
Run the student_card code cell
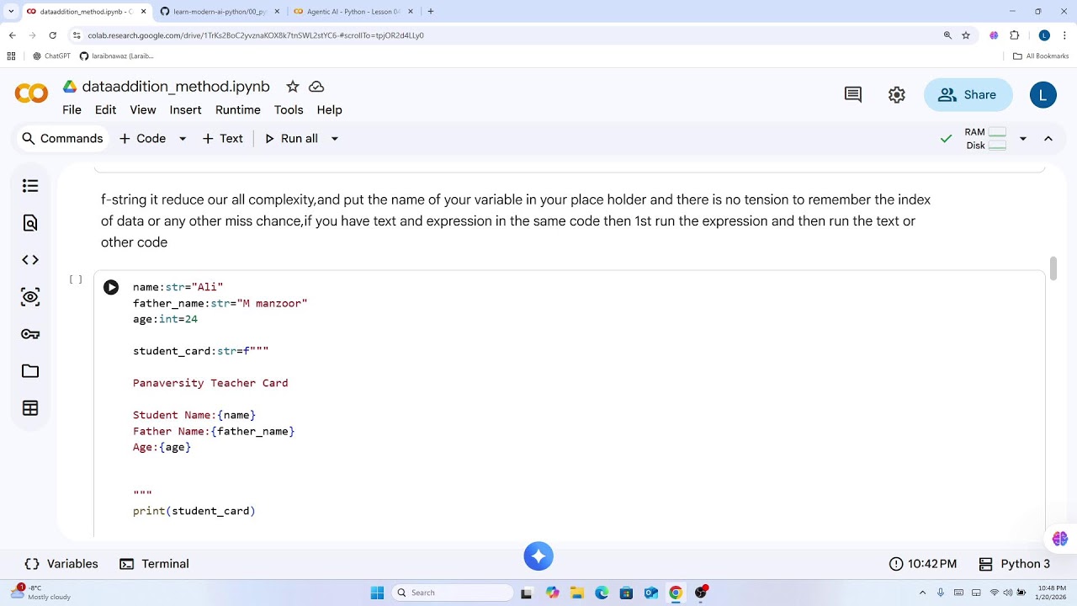pos(111,288)
